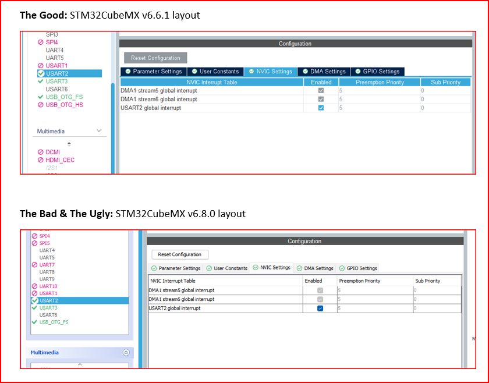Toggle DMA1 stream5 interrupt checkbox in v6.8.0
The height and width of the screenshot is (383, 489).
[x=320, y=290]
